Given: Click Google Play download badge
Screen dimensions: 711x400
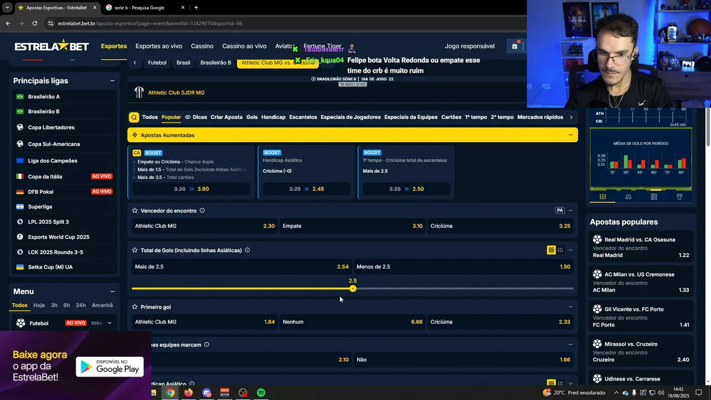Looking at the screenshot, I should click(x=110, y=367).
